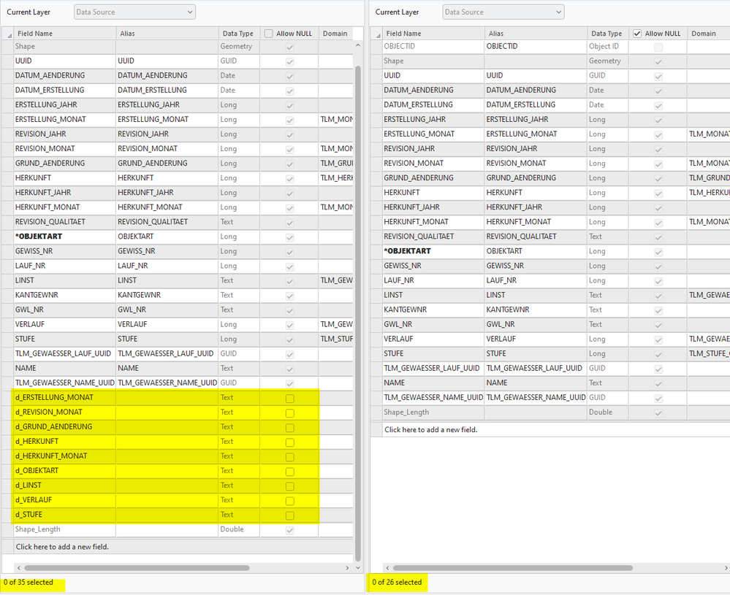Screen dimensions: 730x595
Task: Click right panel HERKUNFT domain cell
Action: coord(709,192)
